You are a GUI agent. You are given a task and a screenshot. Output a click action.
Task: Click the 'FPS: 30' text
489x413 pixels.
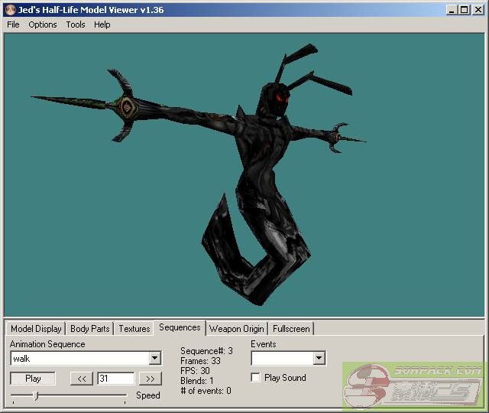[x=195, y=371]
